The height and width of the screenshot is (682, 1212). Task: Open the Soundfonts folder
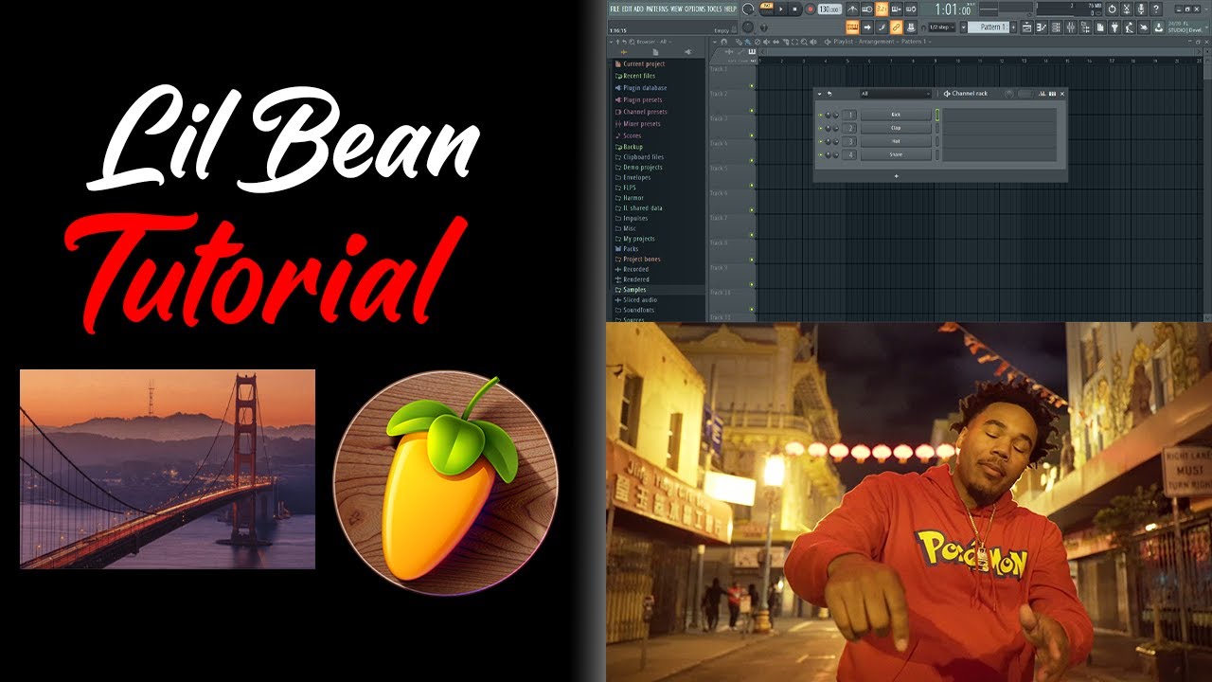coord(638,310)
